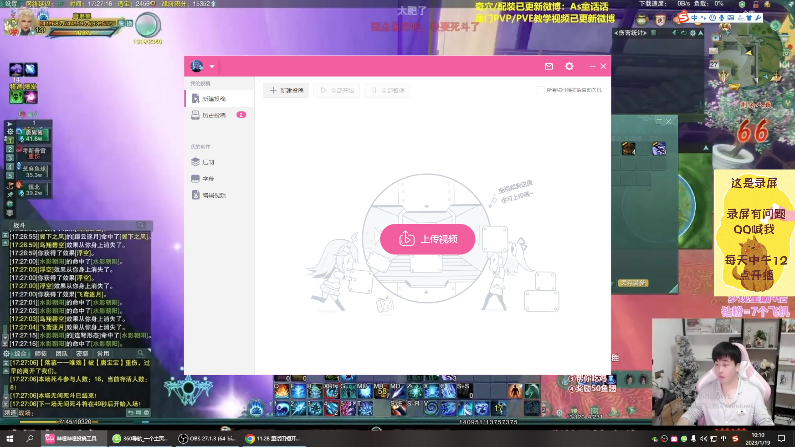Click the 上传视频 upload button
Viewport: 795px width, 447px height.
tap(427, 239)
